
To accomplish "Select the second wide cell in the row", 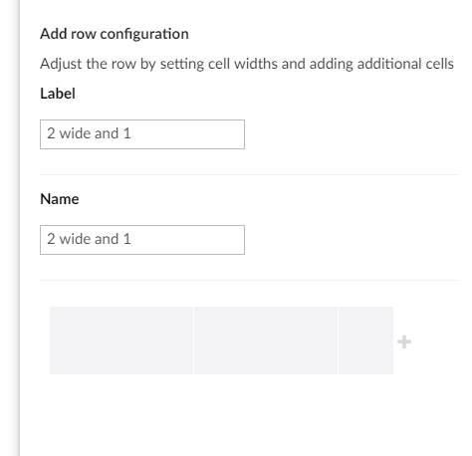I will pyautogui.click(x=266, y=341).
